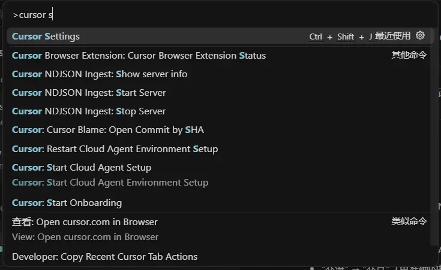
Task: Select Cursor Blame: Open Commit by SHA
Action: (220, 130)
